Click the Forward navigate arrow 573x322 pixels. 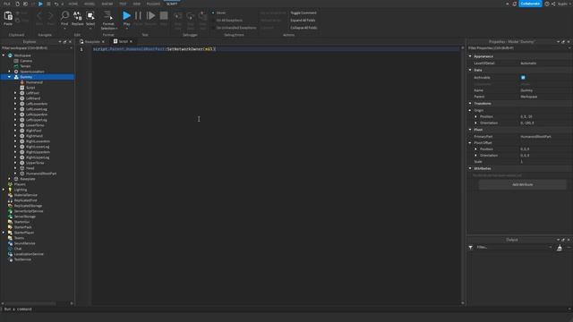[x=51, y=16]
